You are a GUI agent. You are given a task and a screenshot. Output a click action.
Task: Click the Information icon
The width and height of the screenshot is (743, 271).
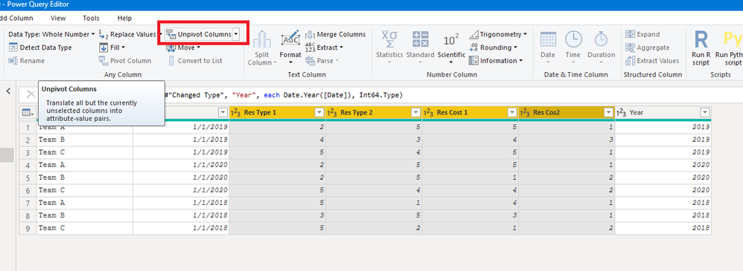tap(473, 61)
